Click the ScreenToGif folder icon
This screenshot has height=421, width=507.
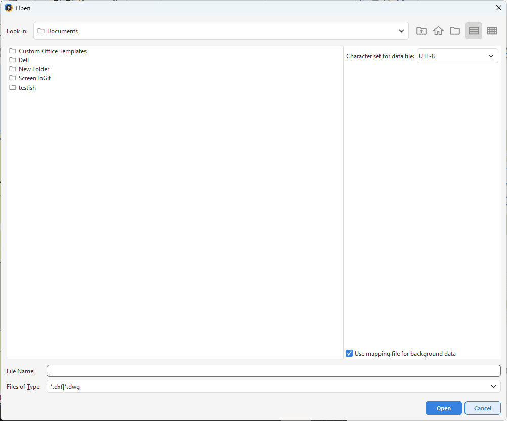(x=13, y=78)
